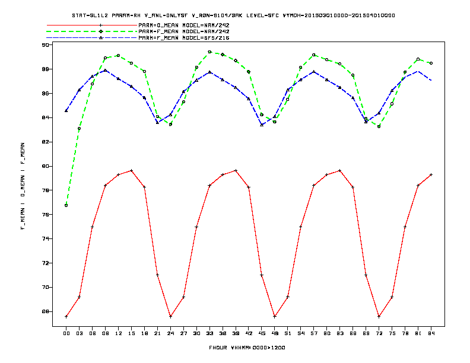Click the x-axis tick label 72
This screenshot has height=363, width=470.
379,333
